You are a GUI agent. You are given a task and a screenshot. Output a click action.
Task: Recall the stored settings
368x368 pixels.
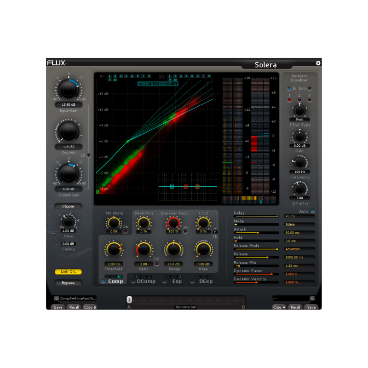pos(74,307)
